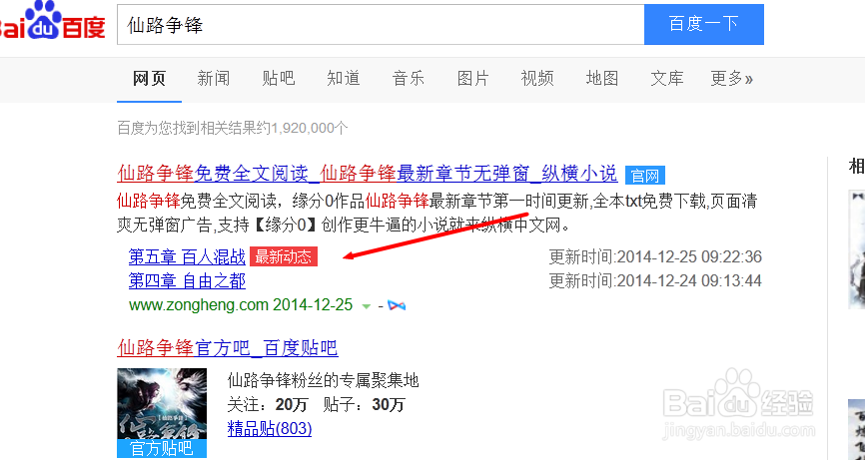This screenshot has height=460, width=865.
Task: Click the www.zongheng.com green URL
Action: (199, 304)
